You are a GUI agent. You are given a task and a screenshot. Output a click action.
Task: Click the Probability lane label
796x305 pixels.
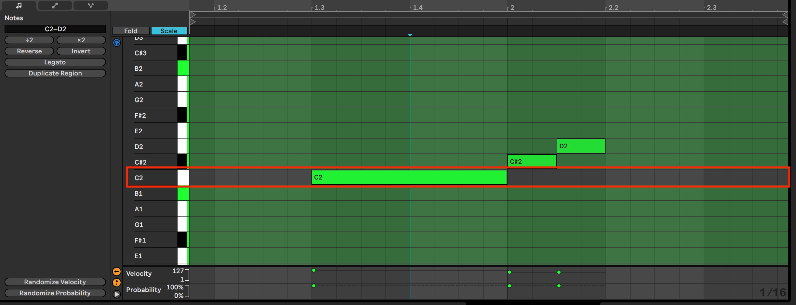pos(143,290)
